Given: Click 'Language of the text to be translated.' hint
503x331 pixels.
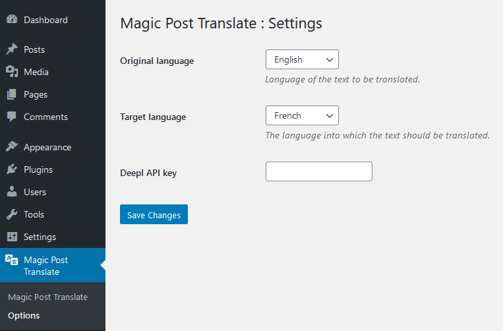Looking at the screenshot, I should point(342,80).
